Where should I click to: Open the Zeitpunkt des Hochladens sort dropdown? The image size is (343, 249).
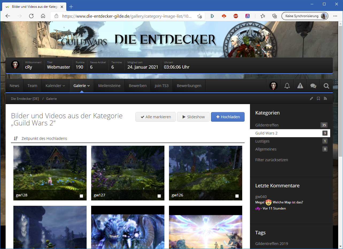[44, 139]
